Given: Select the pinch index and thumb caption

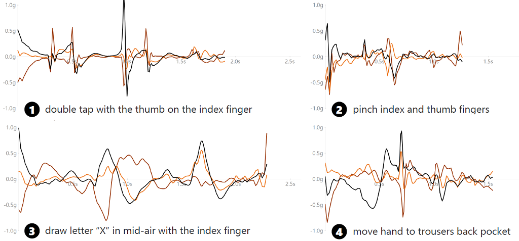Looking at the screenshot, I should [x=421, y=109].
